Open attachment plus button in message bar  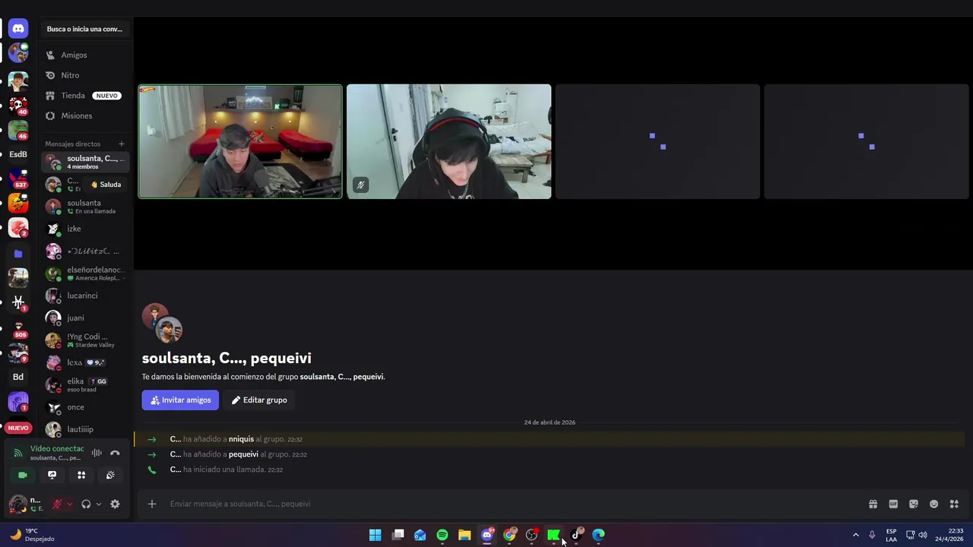coord(152,504)
